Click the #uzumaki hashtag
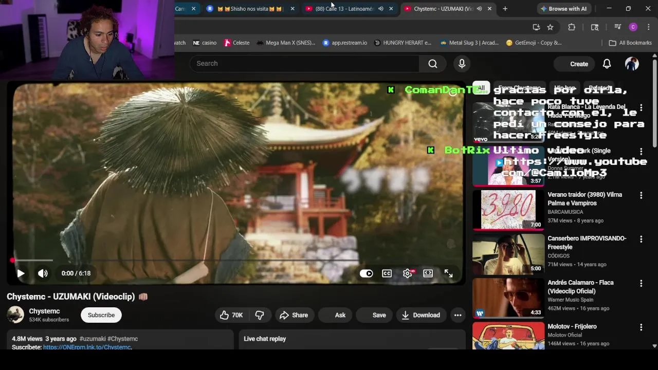658x370 pixels. click(93, 339)
